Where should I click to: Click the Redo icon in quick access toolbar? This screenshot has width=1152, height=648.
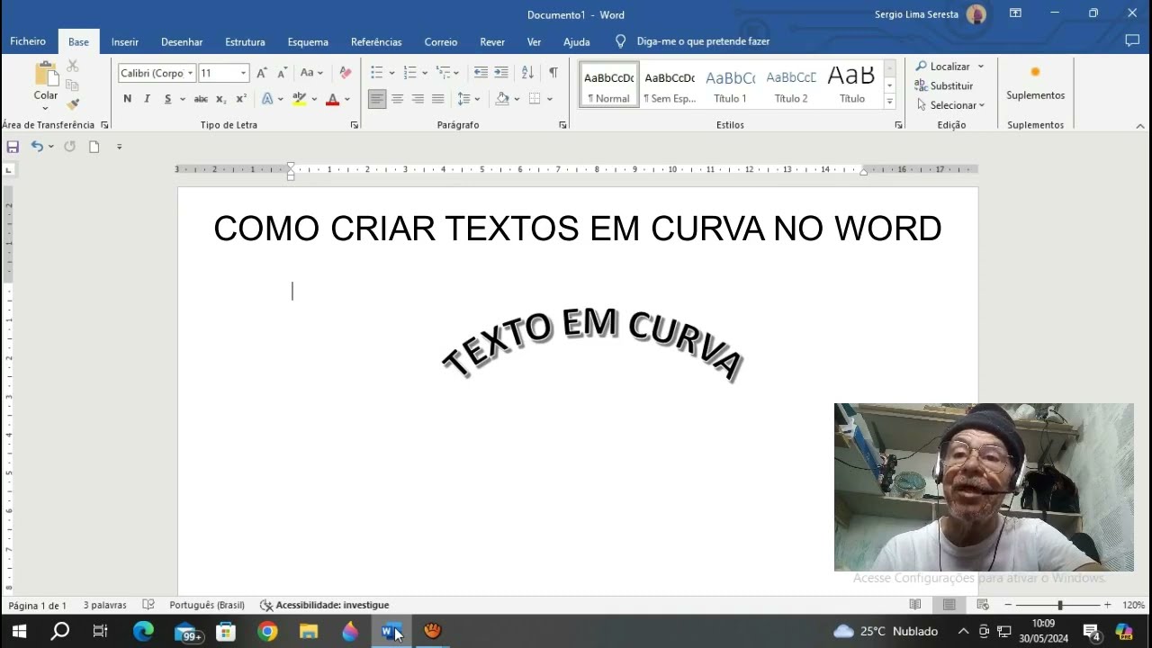(x=69, y=147)
